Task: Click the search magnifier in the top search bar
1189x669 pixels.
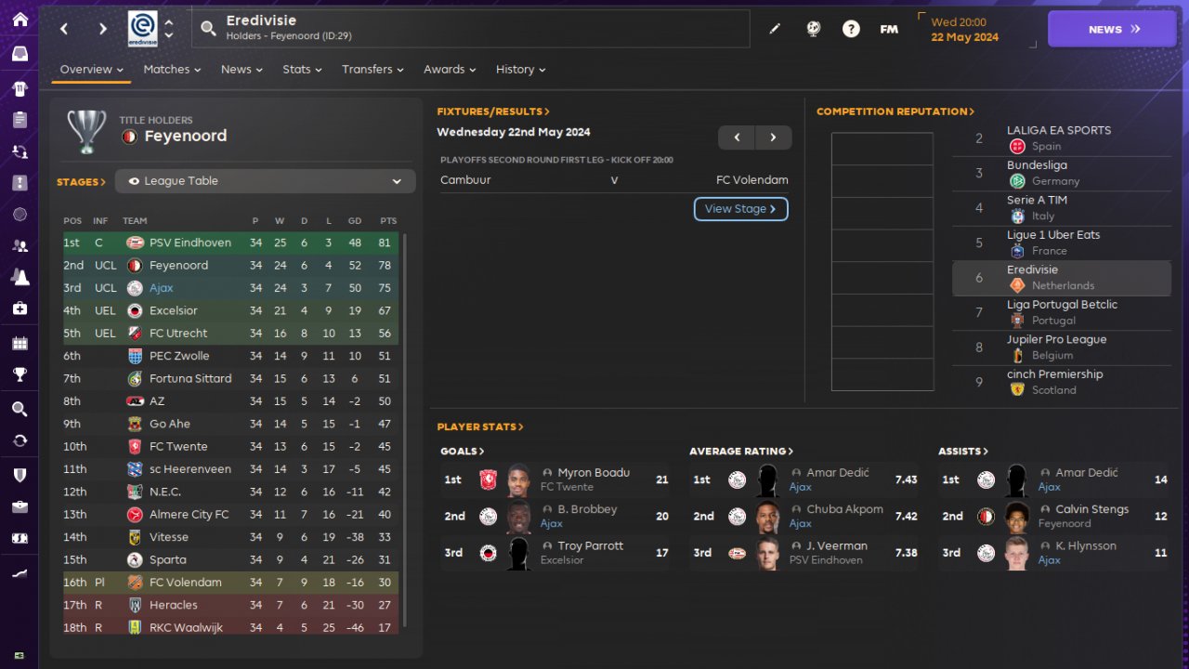Action: (x=208, y=29)
